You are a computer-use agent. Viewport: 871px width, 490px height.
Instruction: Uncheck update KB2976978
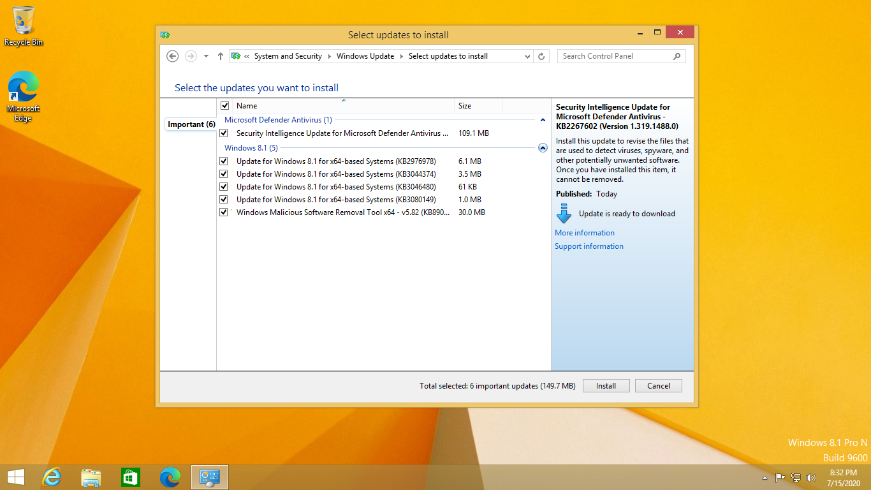(x=224, y=161)
